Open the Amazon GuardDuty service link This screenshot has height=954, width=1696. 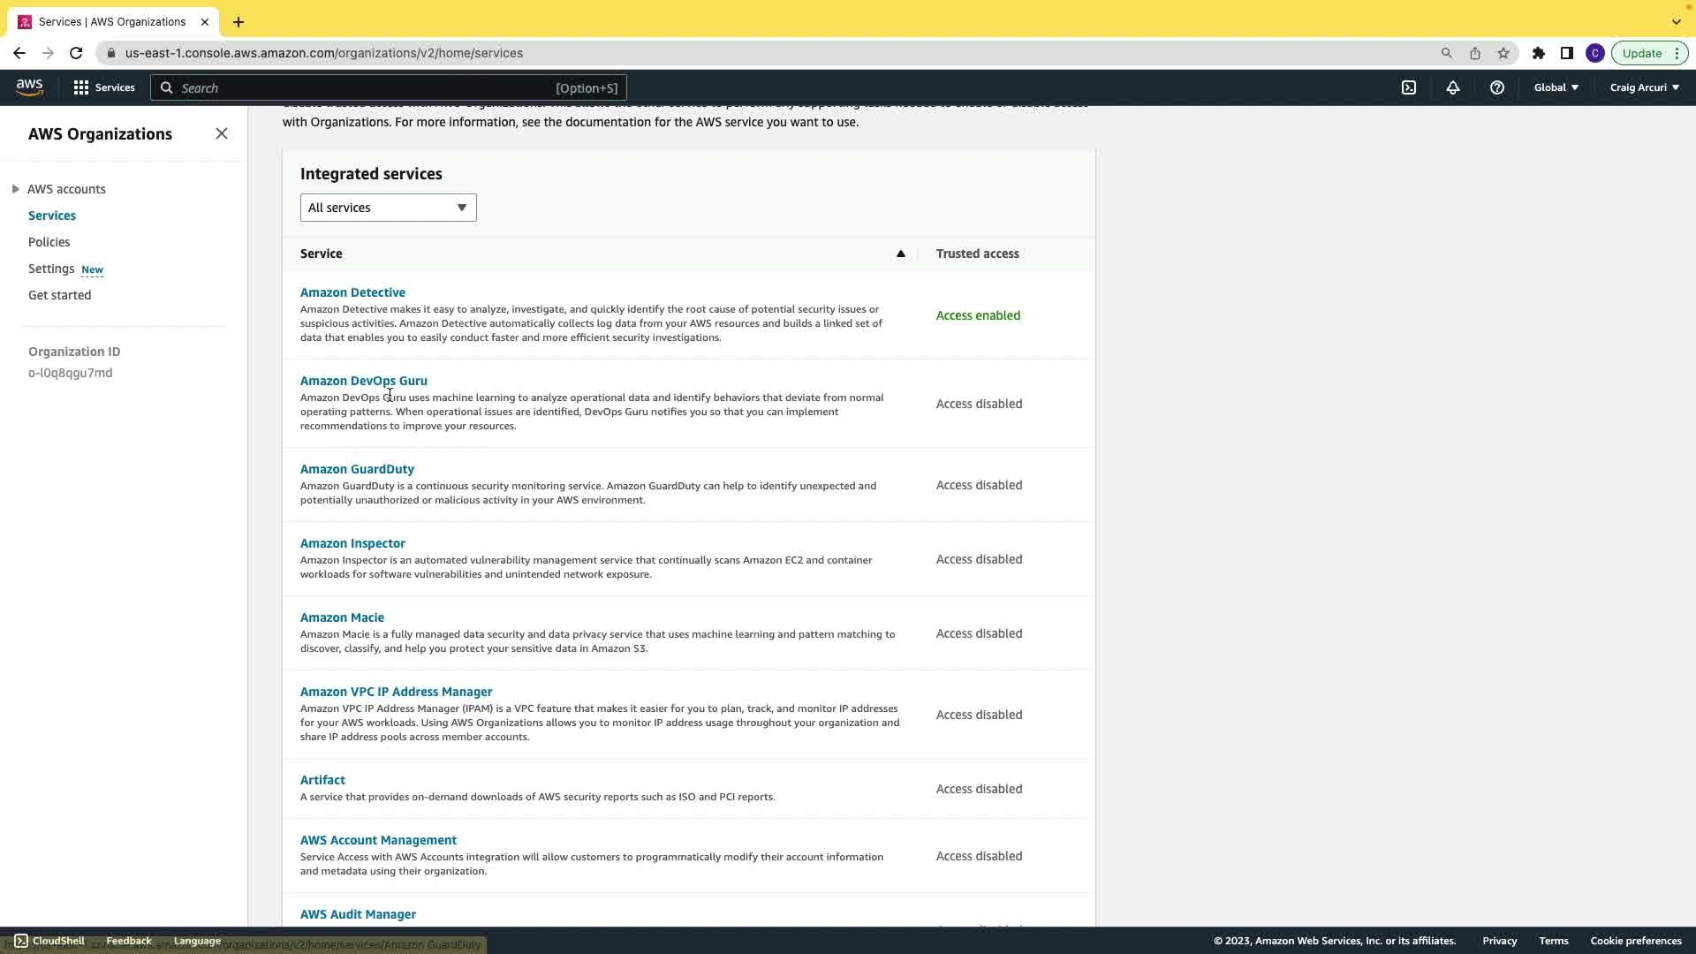[357, 469]
